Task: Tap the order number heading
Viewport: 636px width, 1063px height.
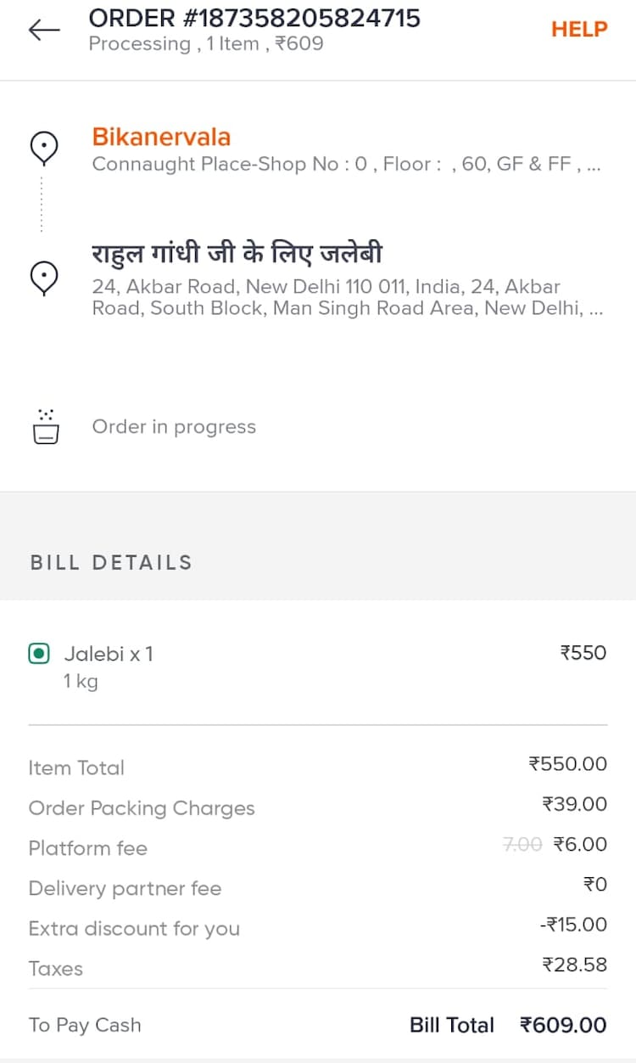Action: tap(254, 18)
